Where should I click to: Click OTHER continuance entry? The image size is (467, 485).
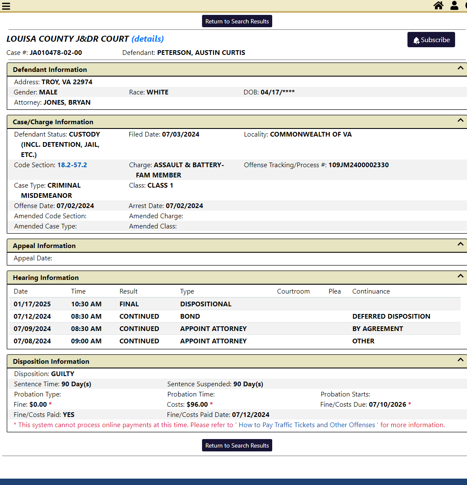363,341
